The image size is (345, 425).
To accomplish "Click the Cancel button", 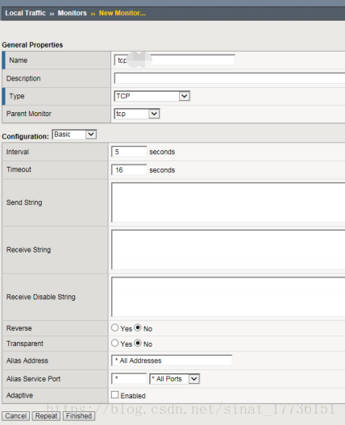I will [x=16, y=416].
